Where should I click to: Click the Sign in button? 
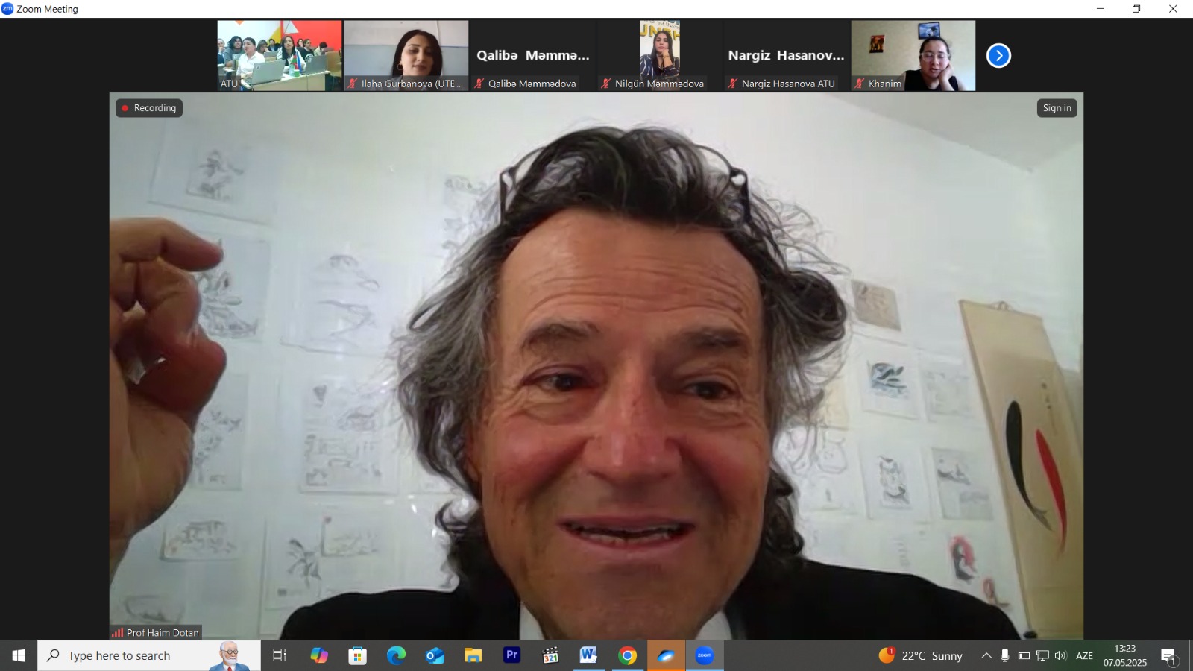coord(1057,108)
